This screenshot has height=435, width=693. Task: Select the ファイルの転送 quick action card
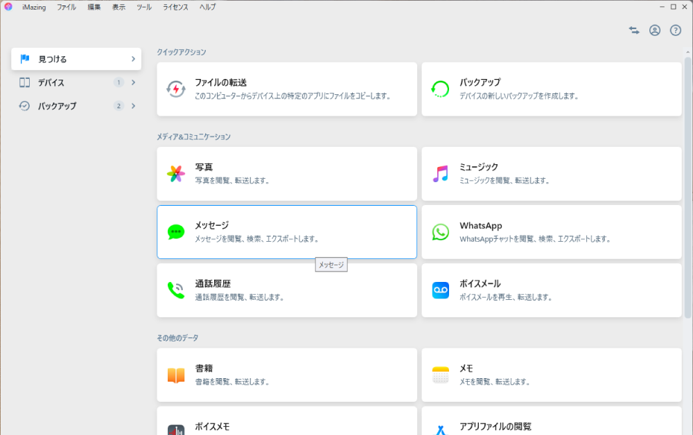tap(287, 89)
